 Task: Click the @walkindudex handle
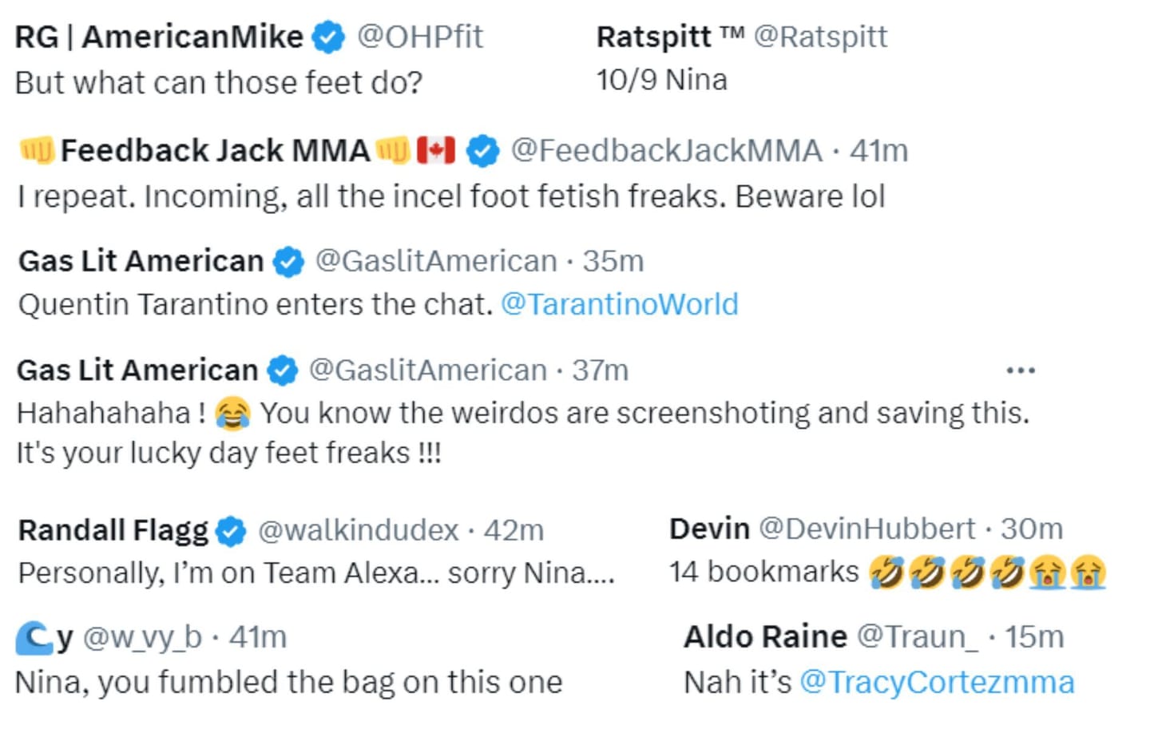coord(358,530)
